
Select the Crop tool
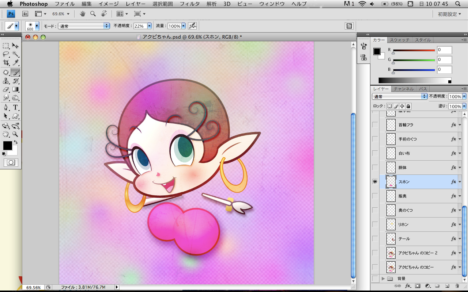click(6, 63)
